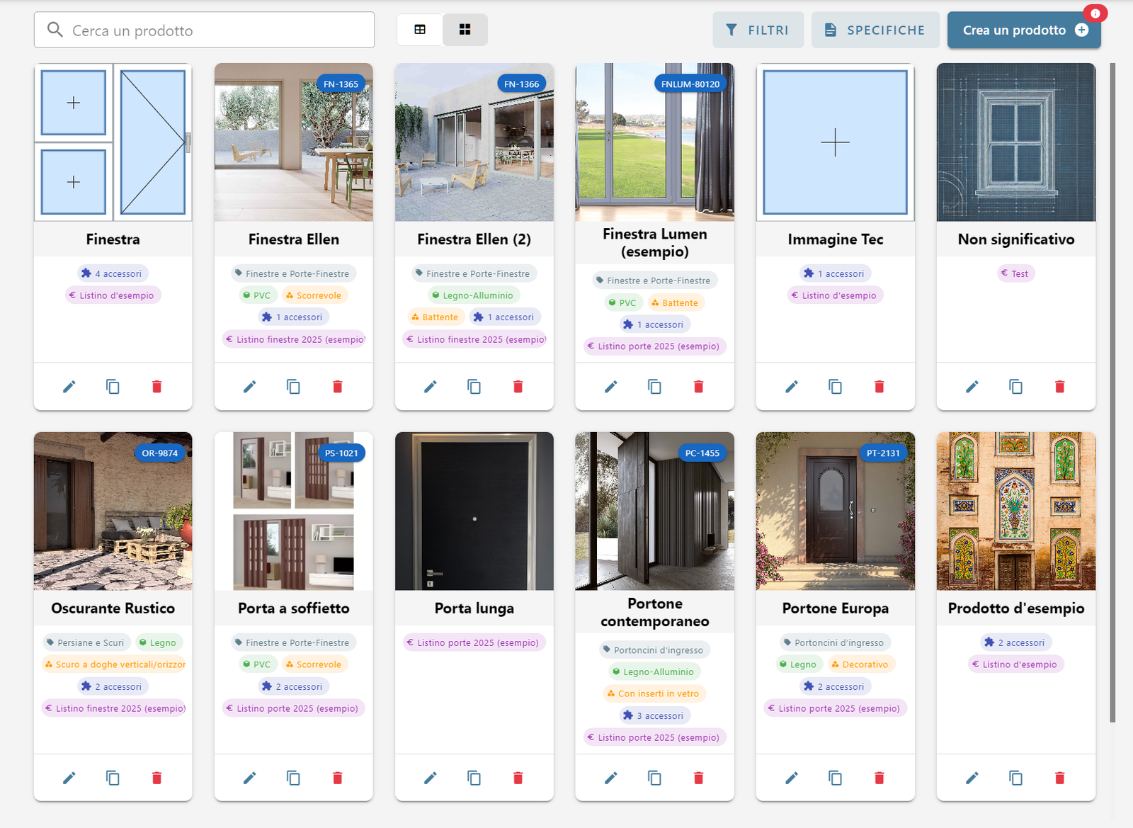This screenshot has height=828, width=1133.
Task: Switch to grid card view
Action: pyautogui.click(x=465, y=30)
